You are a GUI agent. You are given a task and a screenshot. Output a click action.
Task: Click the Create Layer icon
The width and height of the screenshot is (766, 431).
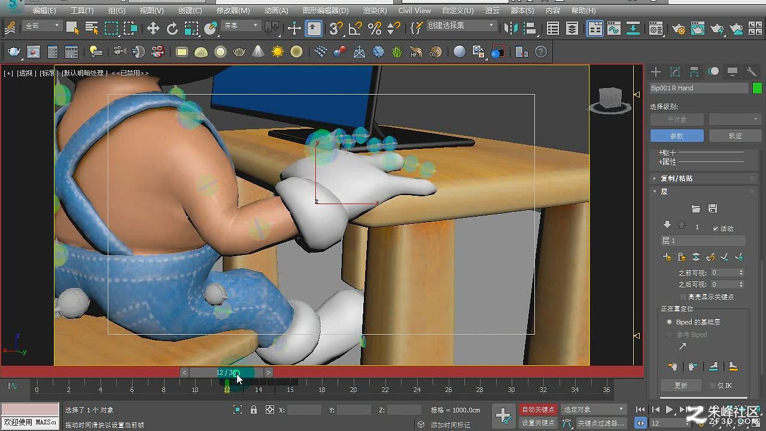click(667, 257)
